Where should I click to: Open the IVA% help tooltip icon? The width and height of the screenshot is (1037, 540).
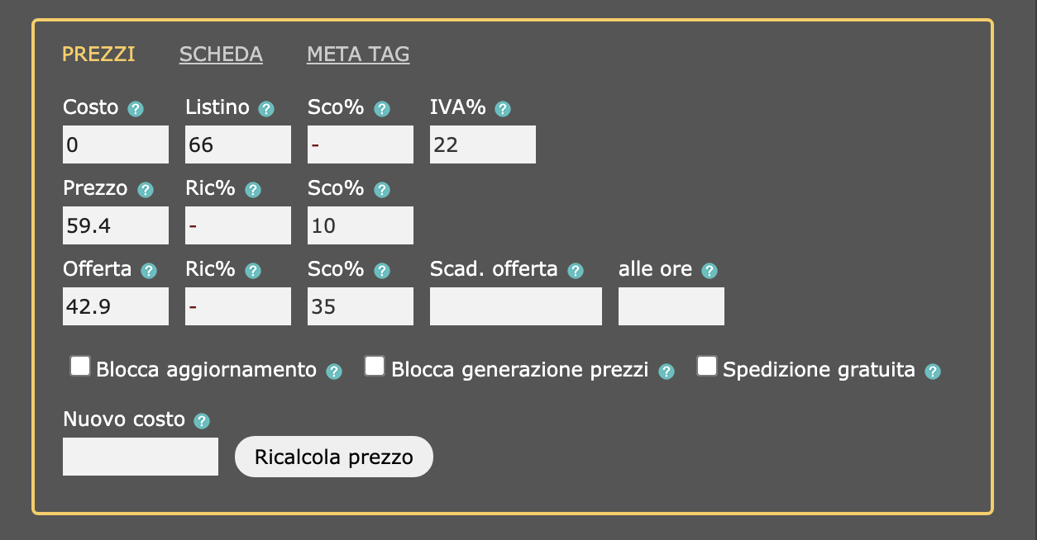coord(503,109)
